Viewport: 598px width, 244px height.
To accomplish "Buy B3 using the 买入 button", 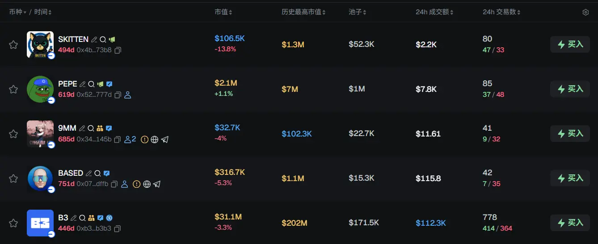I will (x=570, y=223).
